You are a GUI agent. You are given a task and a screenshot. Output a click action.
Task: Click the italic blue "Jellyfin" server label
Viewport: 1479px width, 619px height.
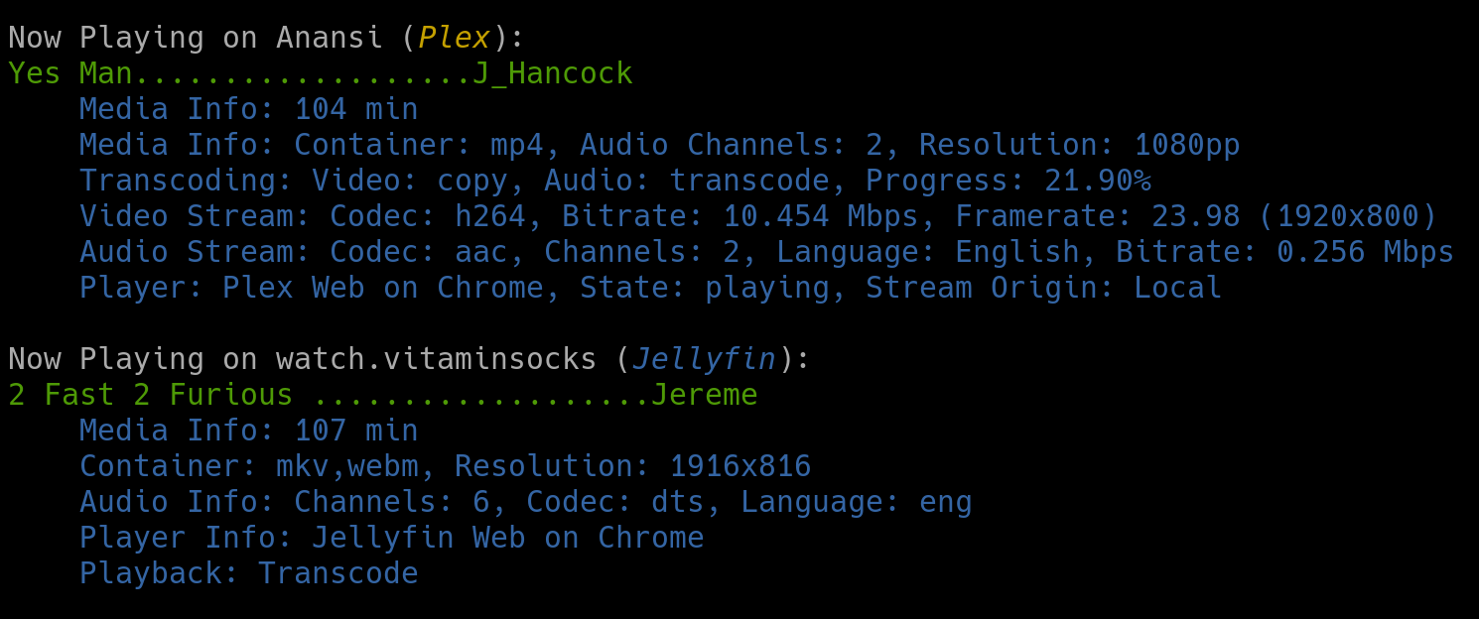(x=704, y=359)
